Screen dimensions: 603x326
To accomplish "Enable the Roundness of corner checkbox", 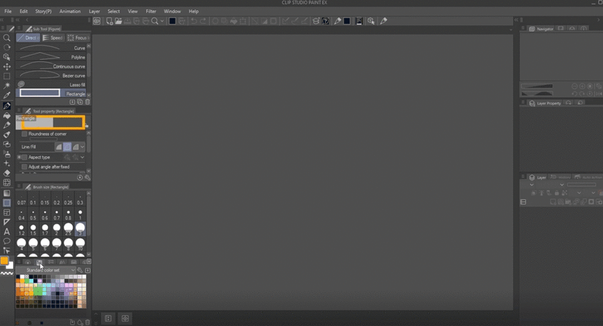I will pos(24,134).
